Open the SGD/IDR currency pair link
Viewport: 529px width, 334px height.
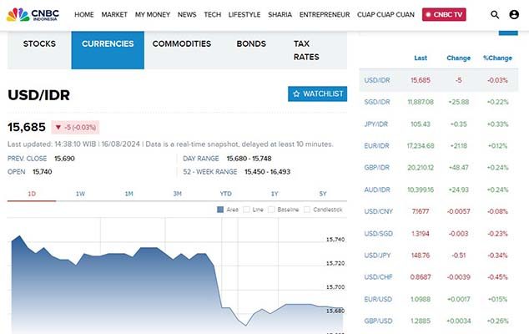(x=377, y=101)
